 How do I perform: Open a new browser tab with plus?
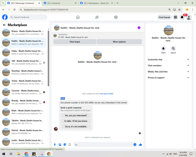[118, 3]
